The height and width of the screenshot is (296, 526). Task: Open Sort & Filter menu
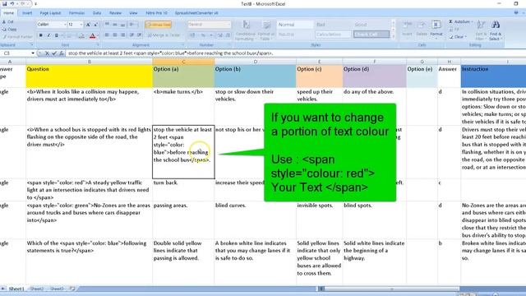click(x=481, y=30)
